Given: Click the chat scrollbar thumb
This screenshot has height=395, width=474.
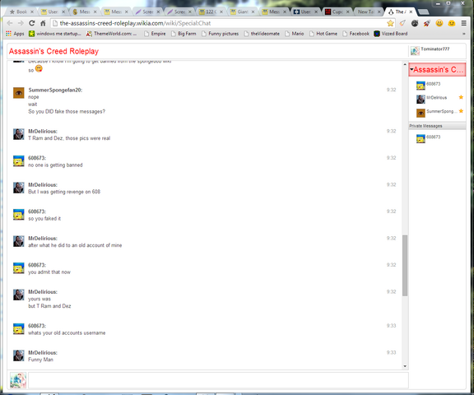Looking at the screenshot, I should [x=405, y=265].
